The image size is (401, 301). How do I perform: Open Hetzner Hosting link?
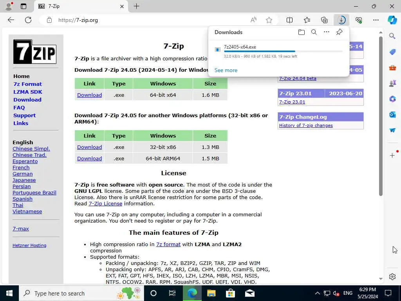pos(29,245)
